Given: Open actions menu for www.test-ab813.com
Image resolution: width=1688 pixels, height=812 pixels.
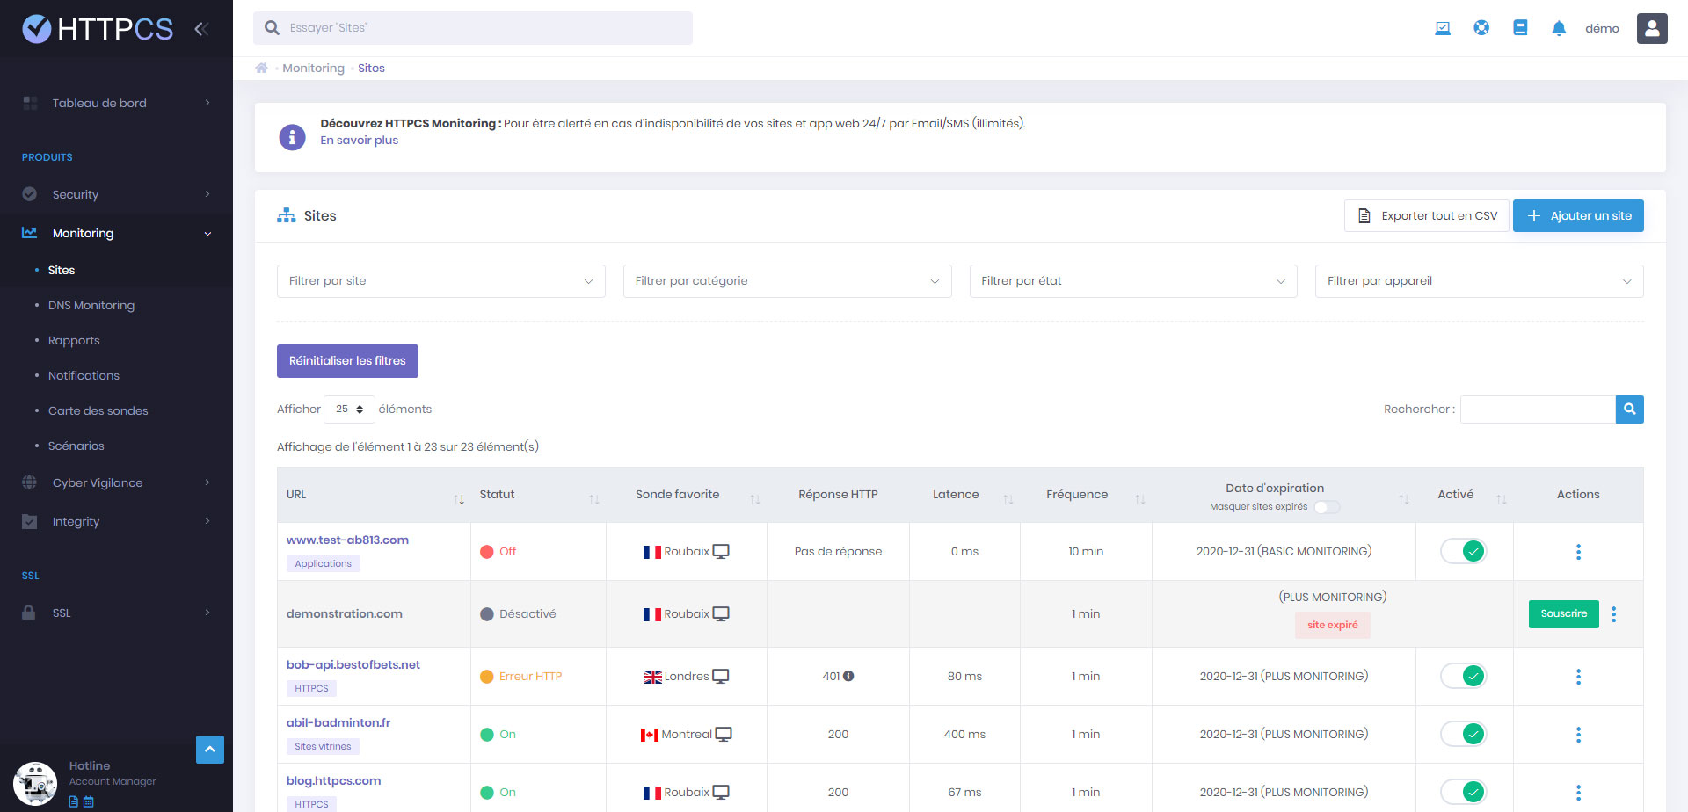Looking at the screenshot, I should pos(1578,552).
